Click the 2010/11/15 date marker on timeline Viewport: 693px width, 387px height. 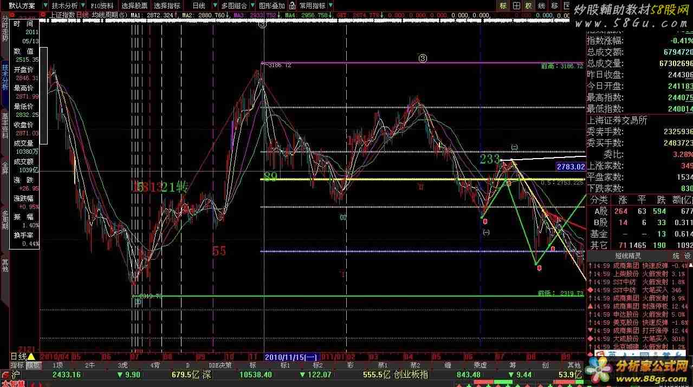click(x=292, y=357)
